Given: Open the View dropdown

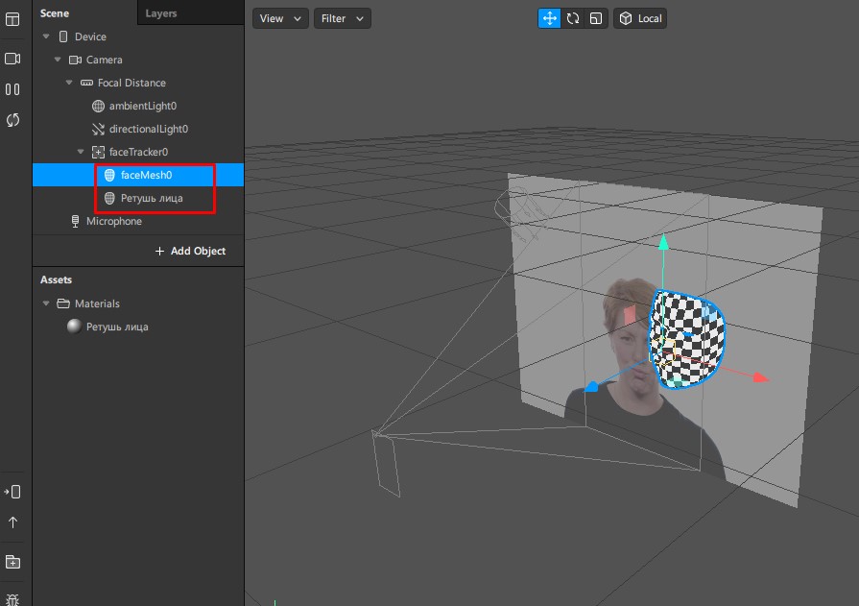Looking at the screenshot, I should (x=280, y=18).
